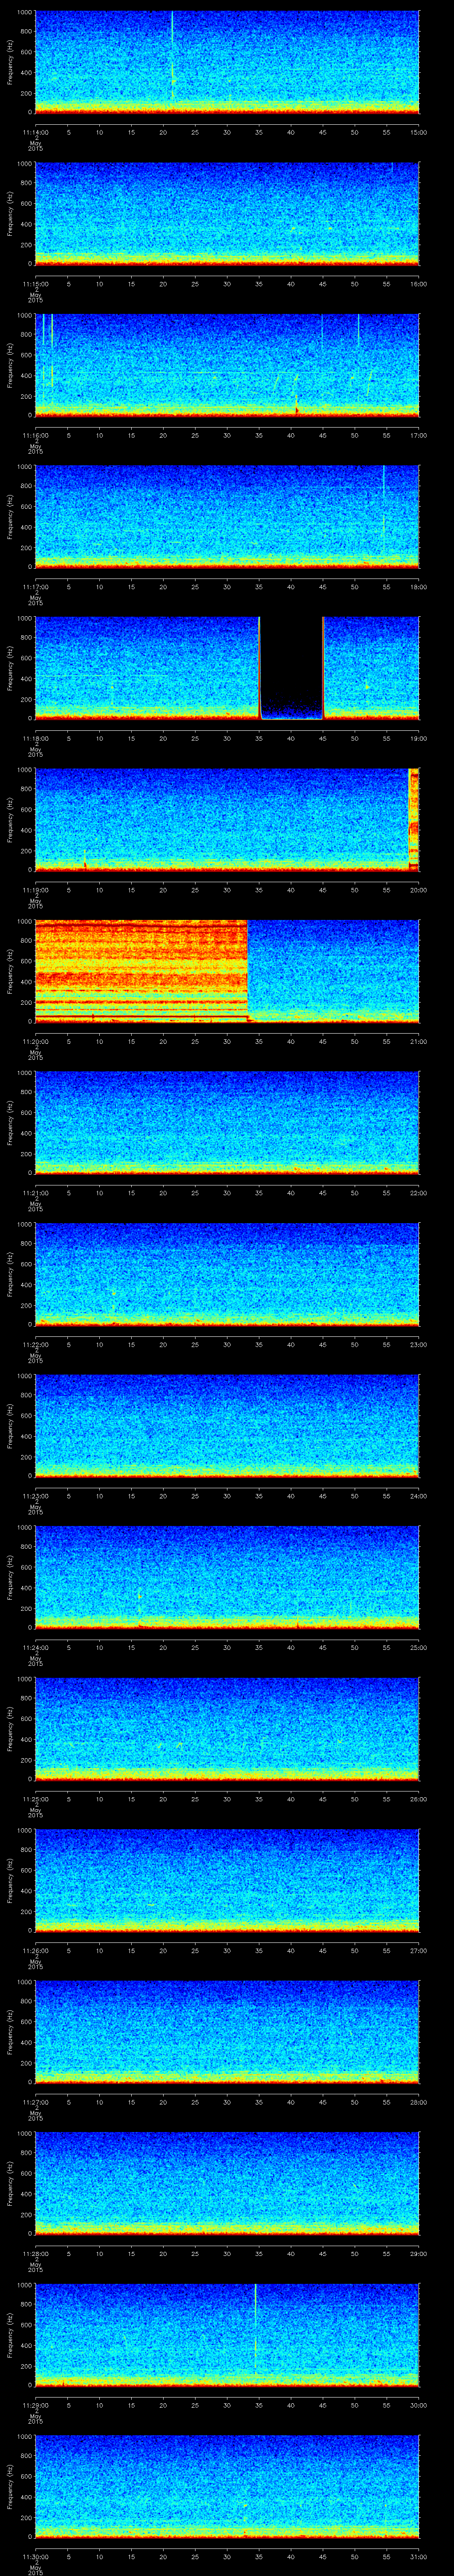Viewport: 454px width, 2576px height.
Task: Click the 11:16:00 start time label
Action: (35, 435)
